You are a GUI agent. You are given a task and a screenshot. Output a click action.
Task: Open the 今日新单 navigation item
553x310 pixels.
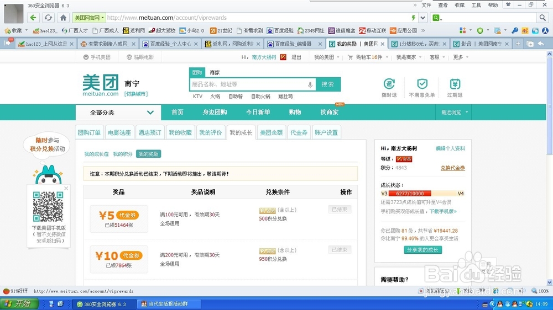258,112
